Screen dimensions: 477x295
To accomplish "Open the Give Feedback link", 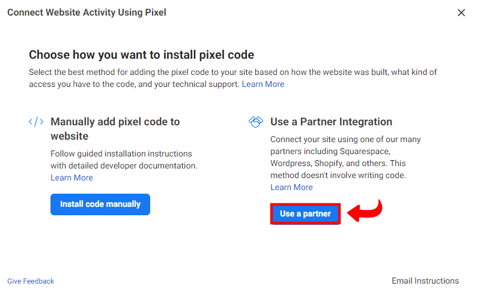I will [x=31, y=281].
